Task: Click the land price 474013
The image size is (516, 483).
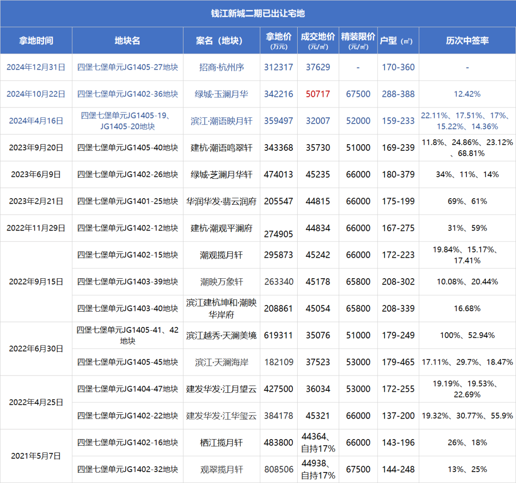Action: (x=279, y=175)
